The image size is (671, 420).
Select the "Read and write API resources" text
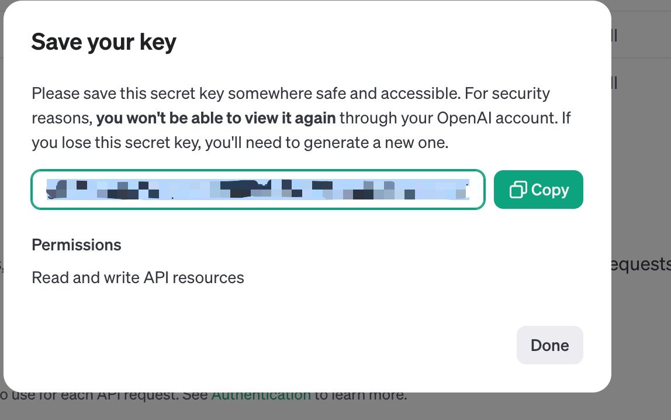[138, 277]
